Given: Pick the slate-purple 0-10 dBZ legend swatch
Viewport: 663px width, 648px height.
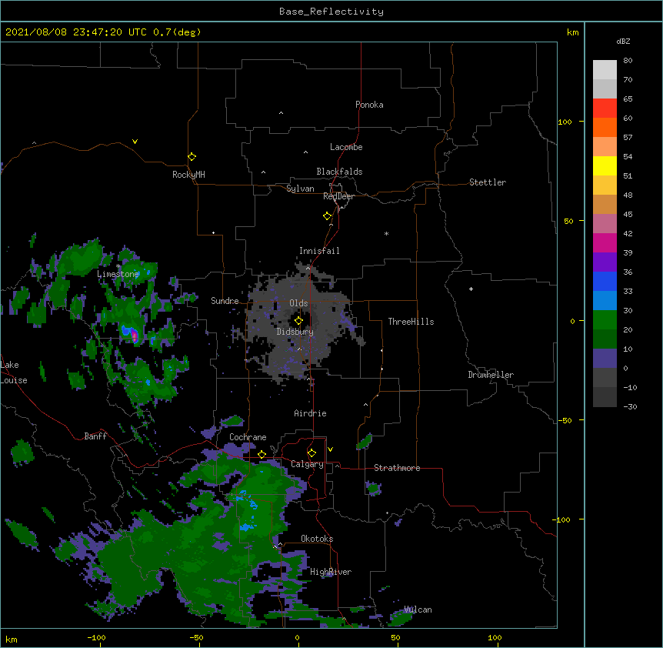Looking at the screenshot, I should [605, 359].
